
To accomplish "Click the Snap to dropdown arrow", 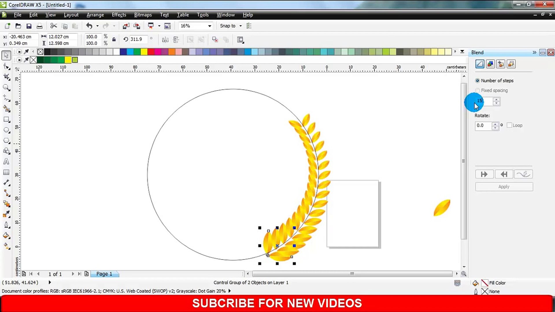I will coord(240,25).
